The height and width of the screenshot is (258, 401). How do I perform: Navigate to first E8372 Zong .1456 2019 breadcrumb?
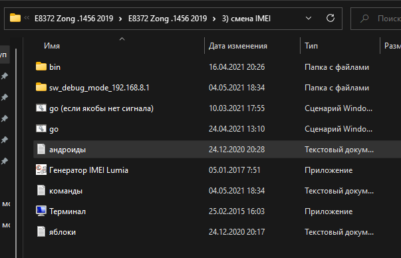(74, 19)
